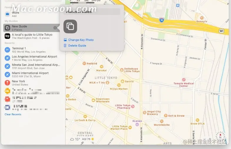Select the New Guide row icon
The image size is (231, 149).
point(7,28)
